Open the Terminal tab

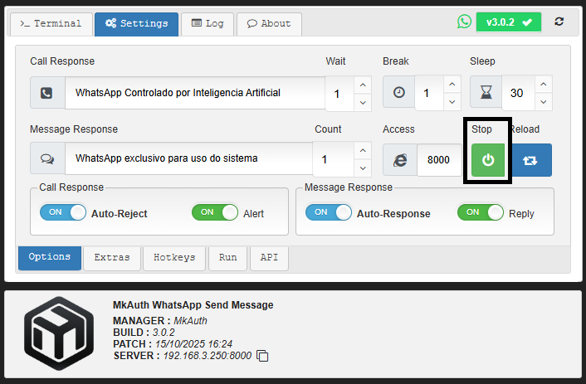(x=51, y=24)
